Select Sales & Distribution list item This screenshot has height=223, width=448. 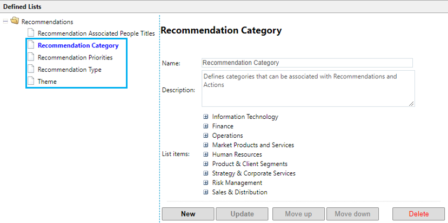[239, 192]
